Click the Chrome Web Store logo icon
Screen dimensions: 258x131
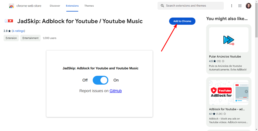tap(11, 6)
